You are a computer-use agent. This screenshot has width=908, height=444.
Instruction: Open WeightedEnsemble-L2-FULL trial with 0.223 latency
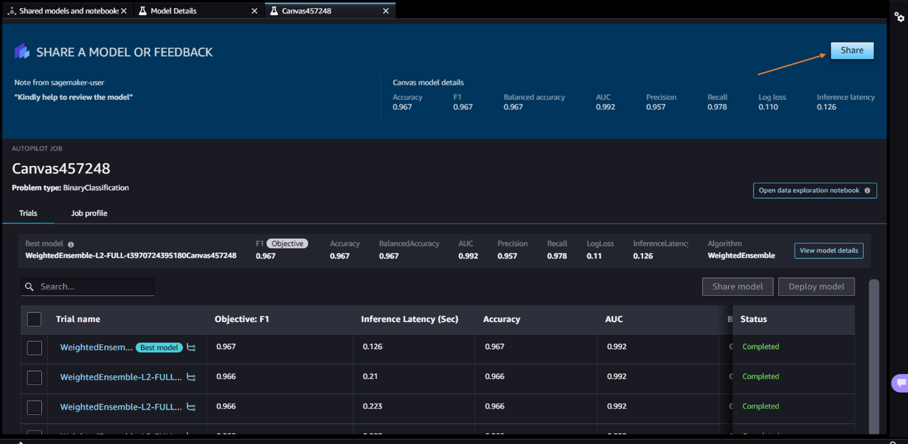tap(121, 407)
